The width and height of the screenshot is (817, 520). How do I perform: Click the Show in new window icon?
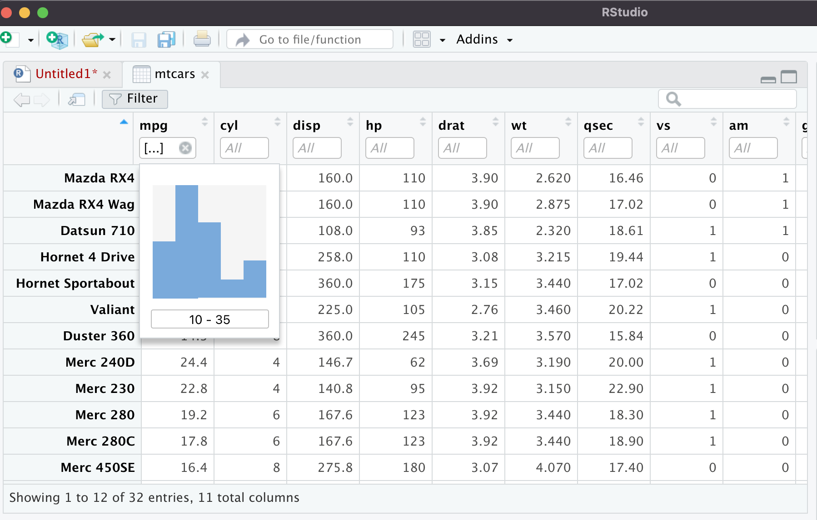pyautogui.click(x=77, y=99)
